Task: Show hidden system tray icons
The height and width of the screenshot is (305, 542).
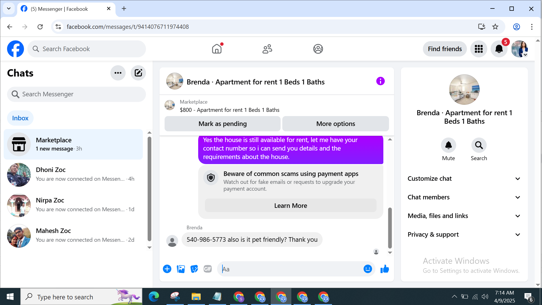Action: point(454,297)
